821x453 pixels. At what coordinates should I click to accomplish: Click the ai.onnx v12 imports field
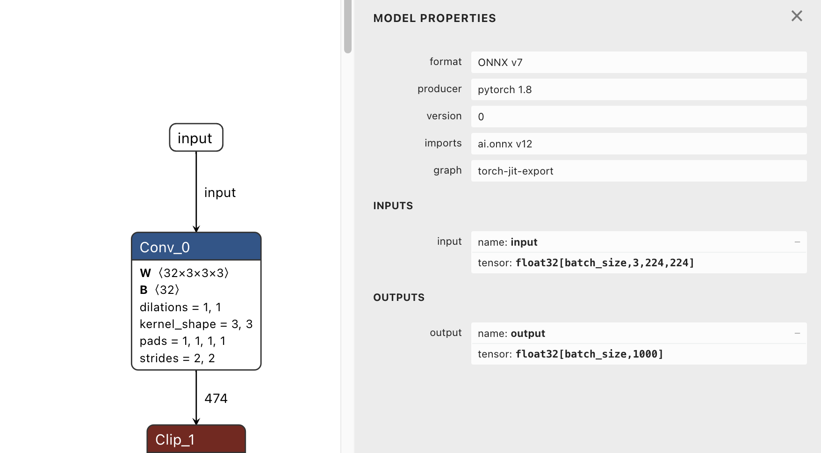click(x=639, y=144)
